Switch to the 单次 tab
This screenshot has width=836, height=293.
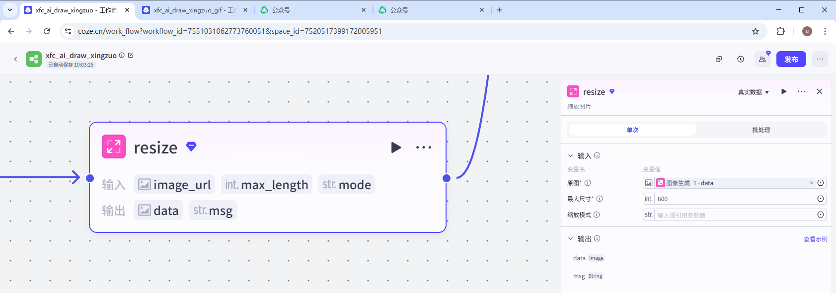pyautogui.click(x=632, y=130)
